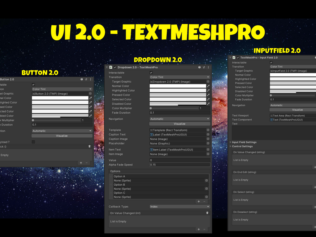The height and width of the screenshot is (237, 316).
Task: Click eyedropper for Button 2.0 Highlighted Color
Action: pos(90,102)
